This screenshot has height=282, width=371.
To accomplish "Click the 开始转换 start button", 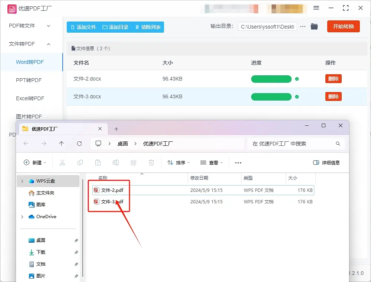I will tap(343, 26).
